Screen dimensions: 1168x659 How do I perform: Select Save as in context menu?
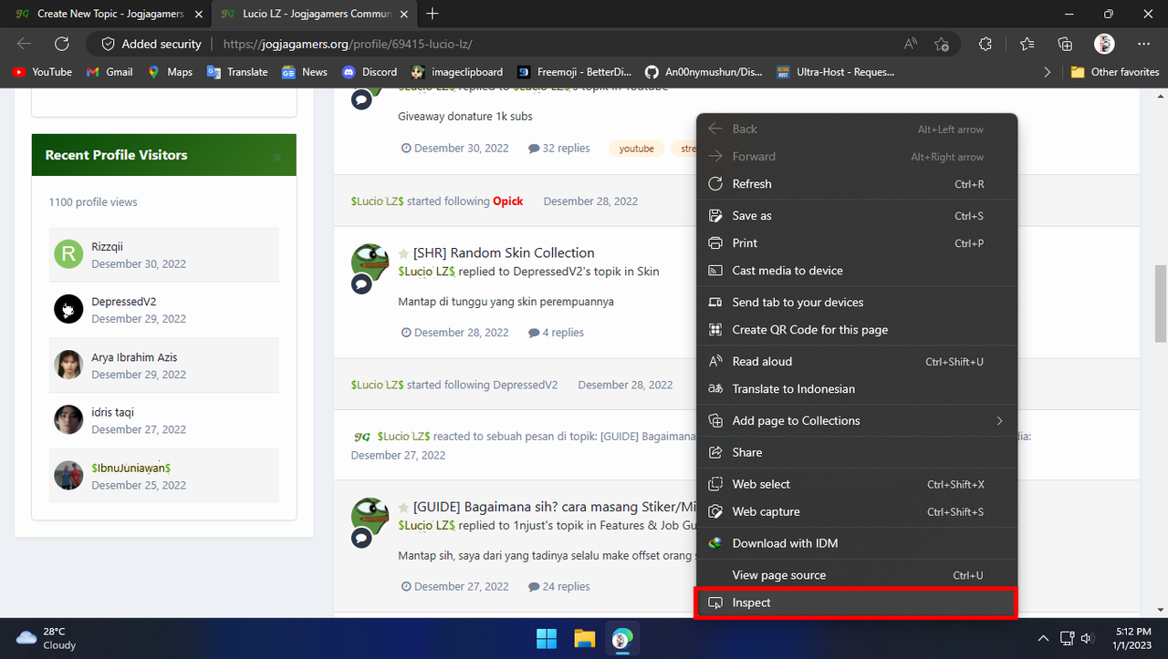pos(856,215)
